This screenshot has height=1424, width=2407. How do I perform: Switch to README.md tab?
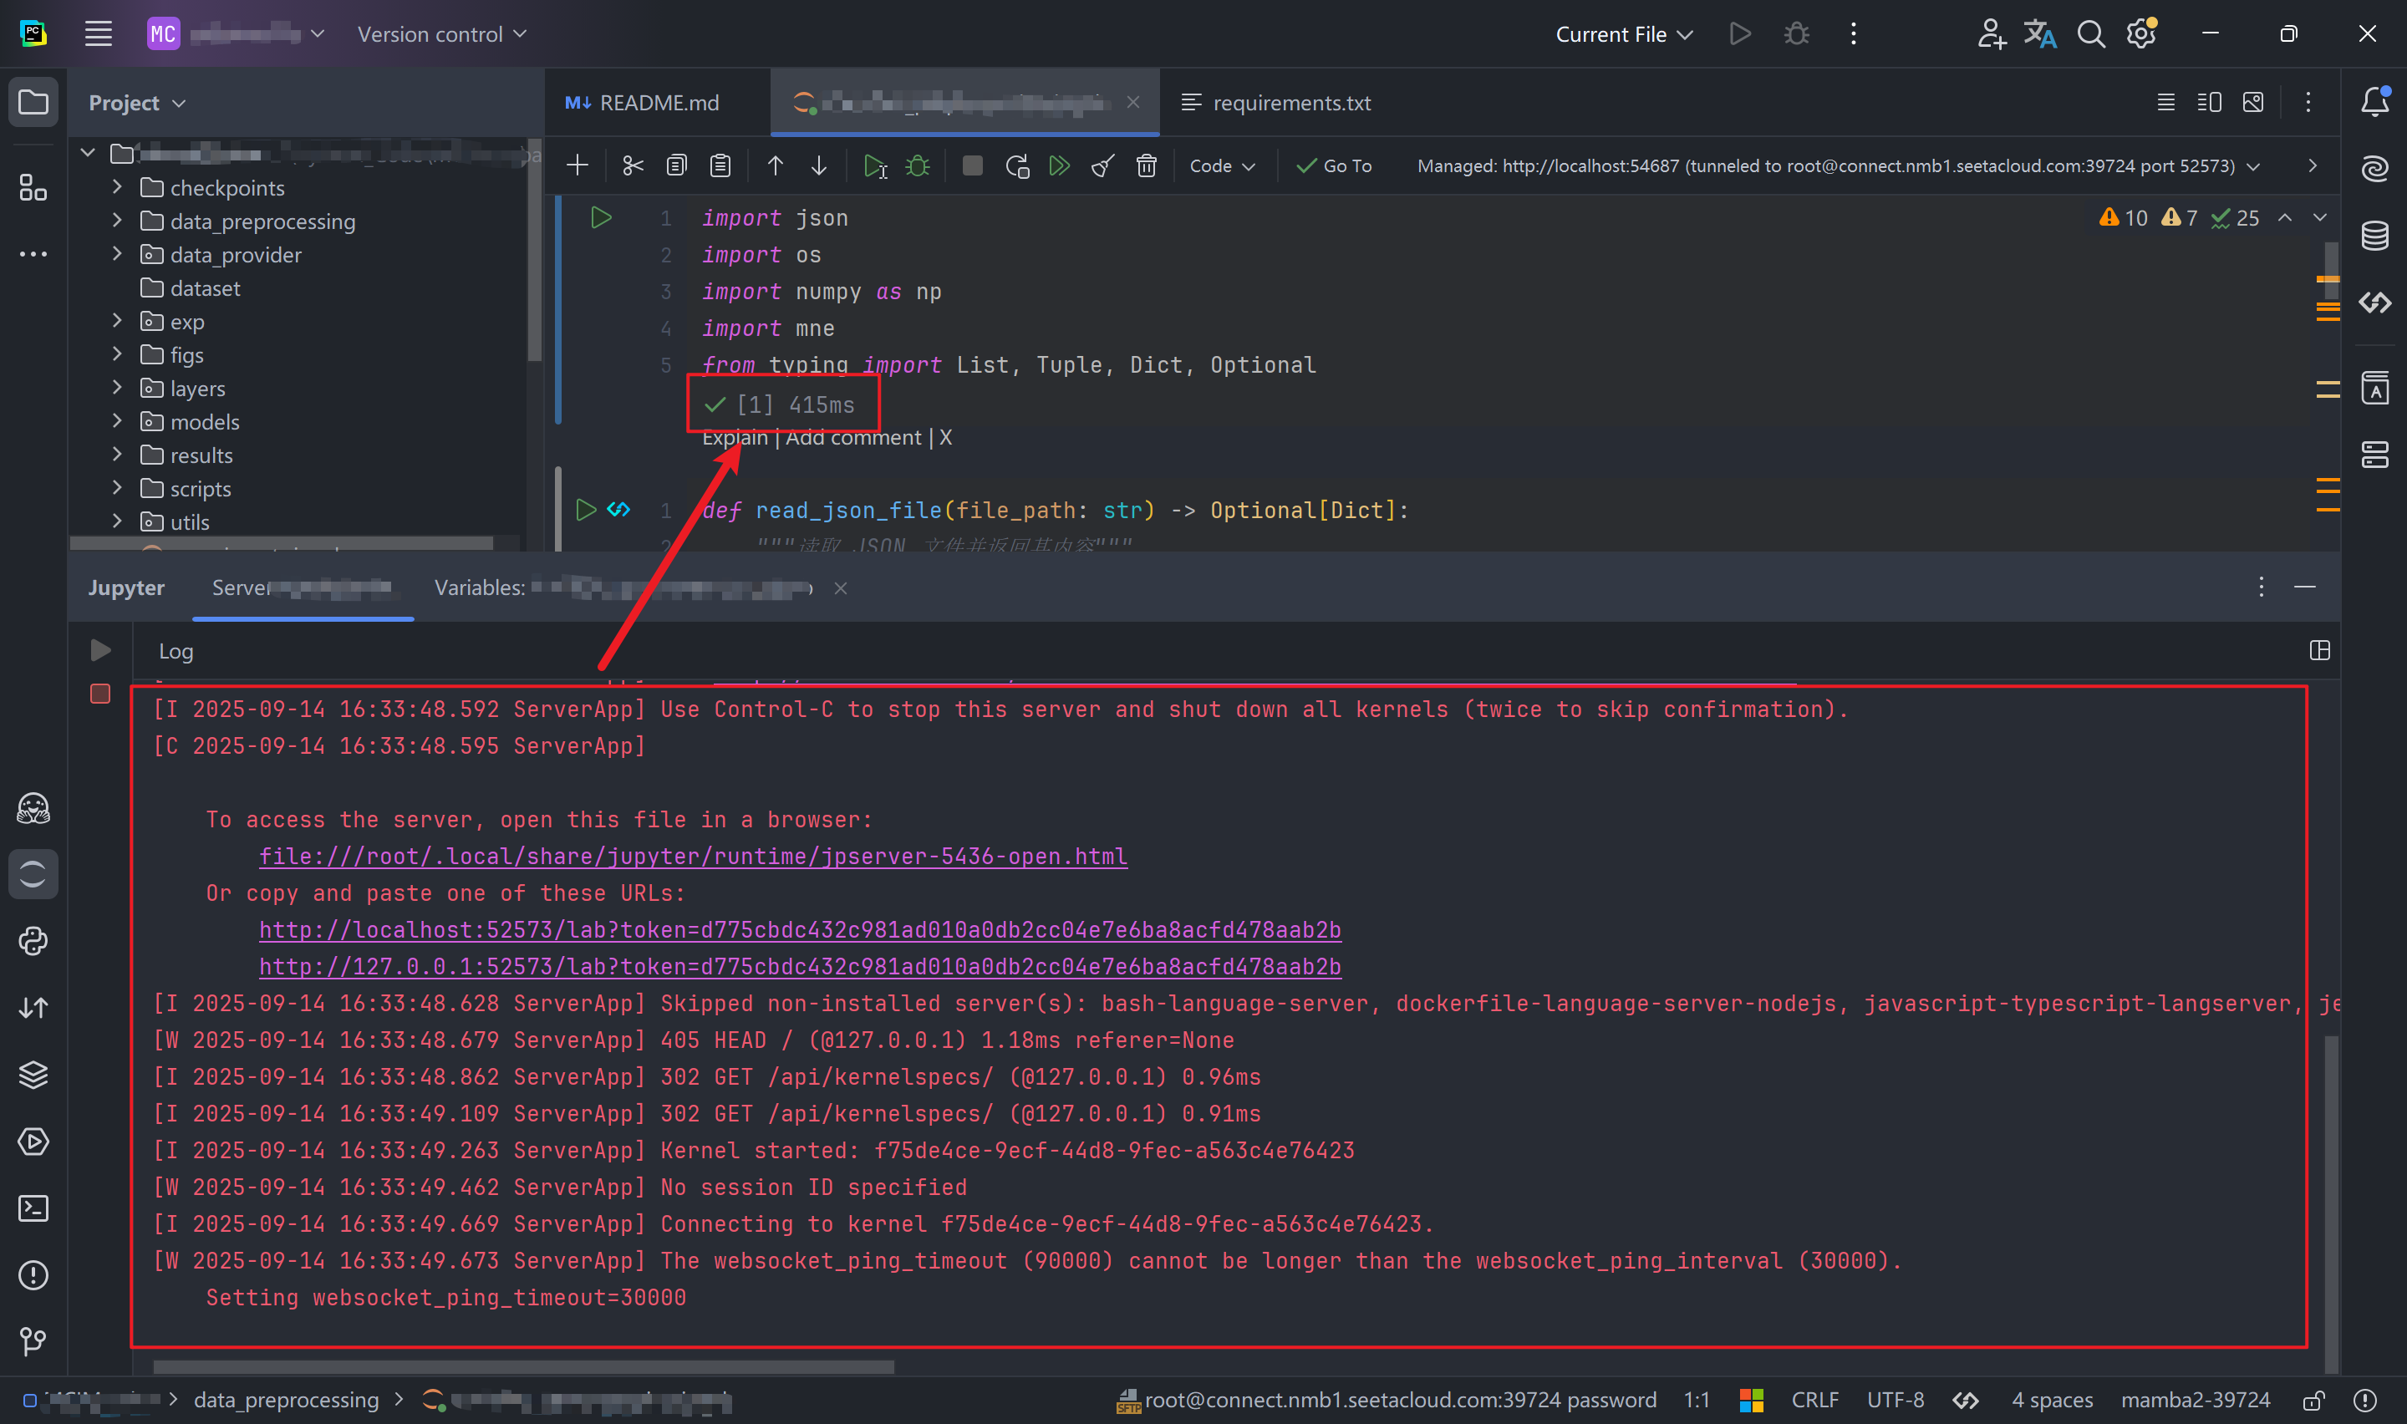[x=643, y=103]
